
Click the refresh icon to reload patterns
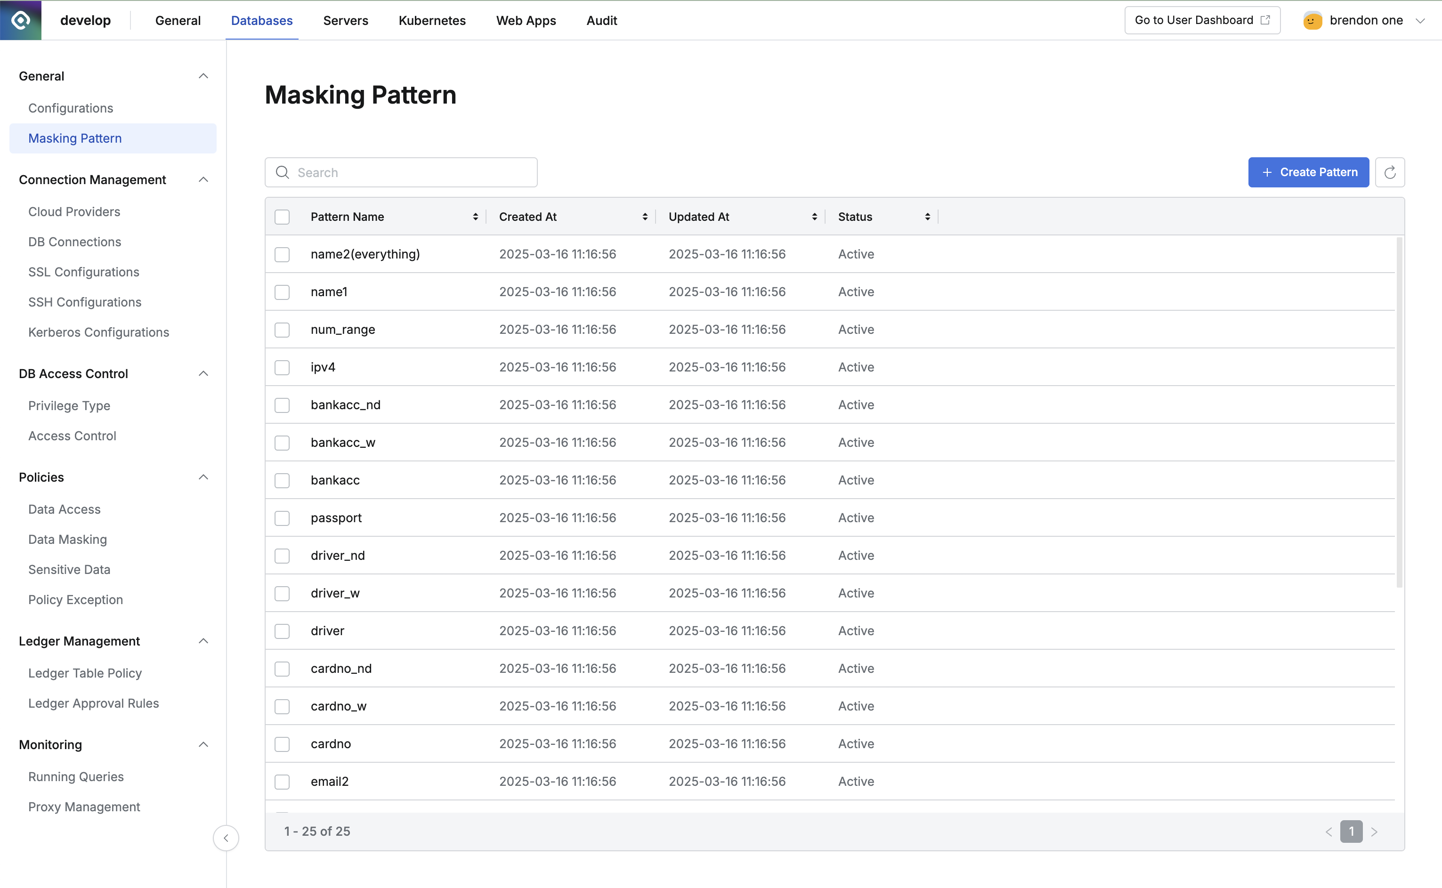(1390, 172)
